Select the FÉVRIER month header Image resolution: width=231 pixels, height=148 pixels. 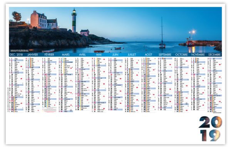pos(49,55)
